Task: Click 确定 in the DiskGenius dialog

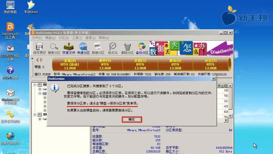Action: coord(132,119)
